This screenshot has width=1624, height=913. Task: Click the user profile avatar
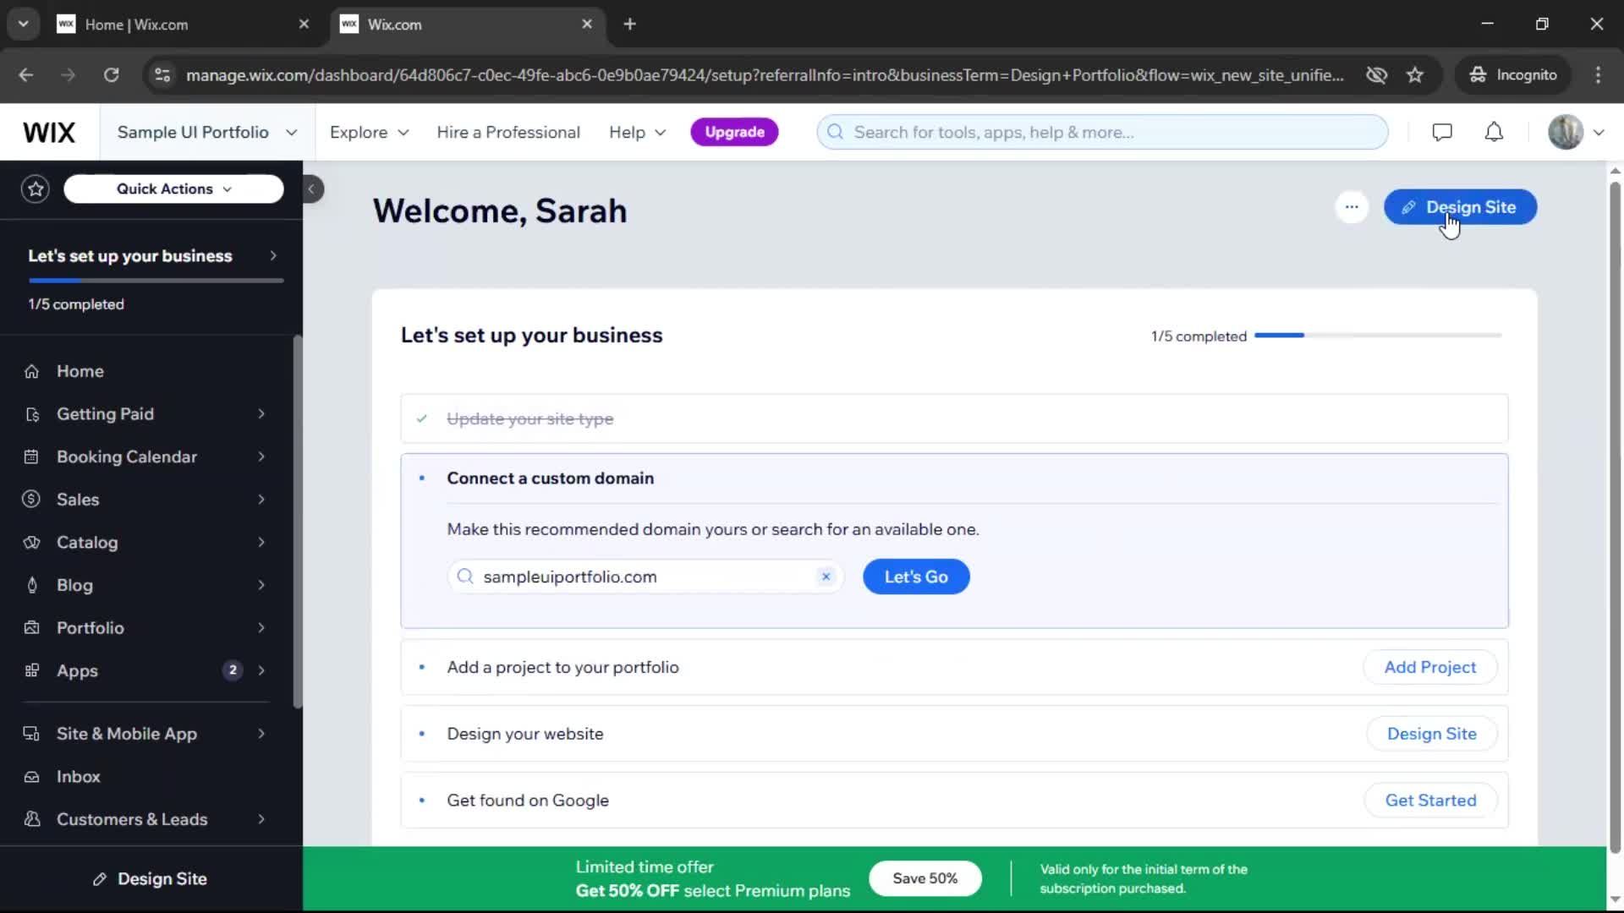point(1566,132)
